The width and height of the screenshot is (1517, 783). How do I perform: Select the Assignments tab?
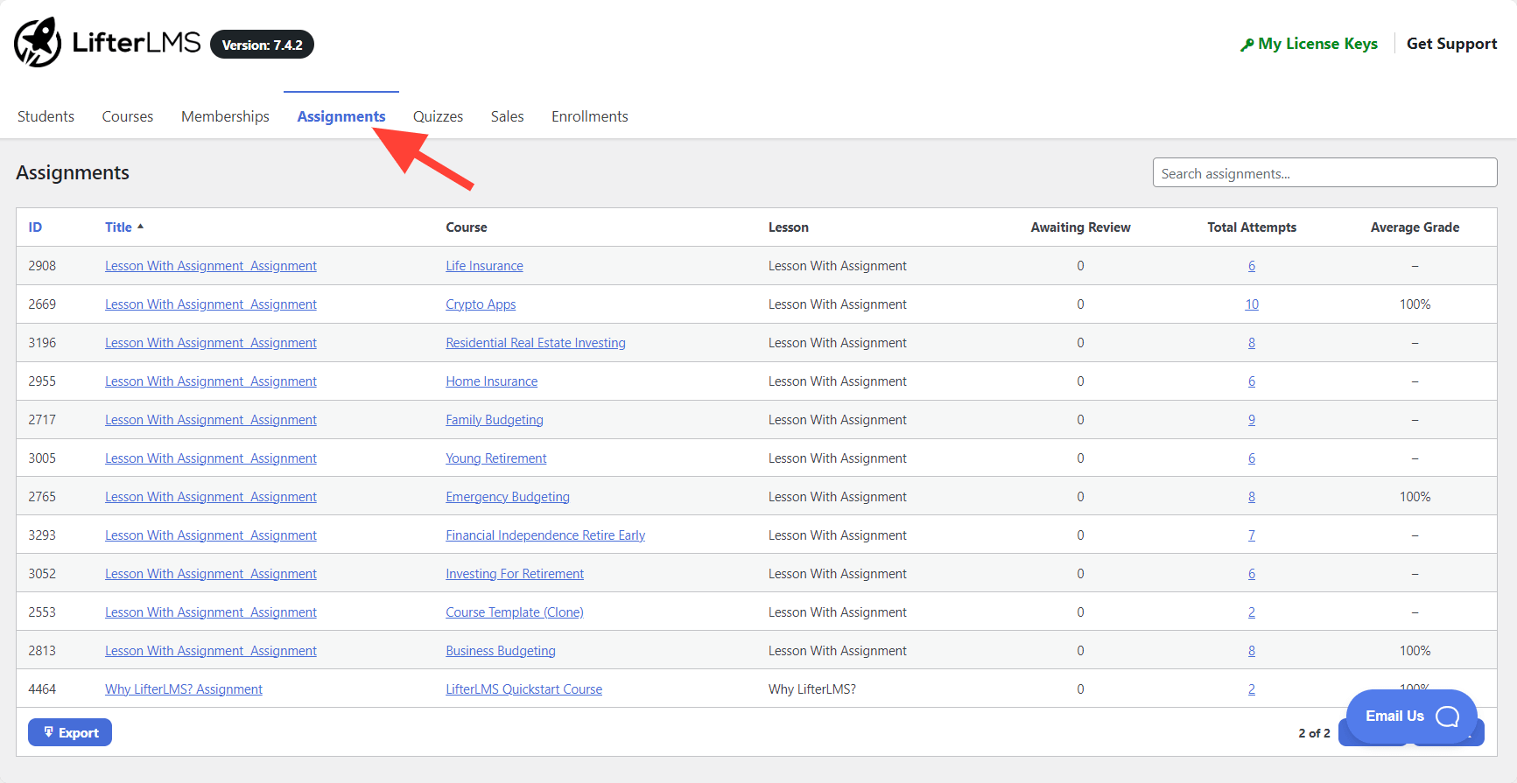(x=341, y=116)
